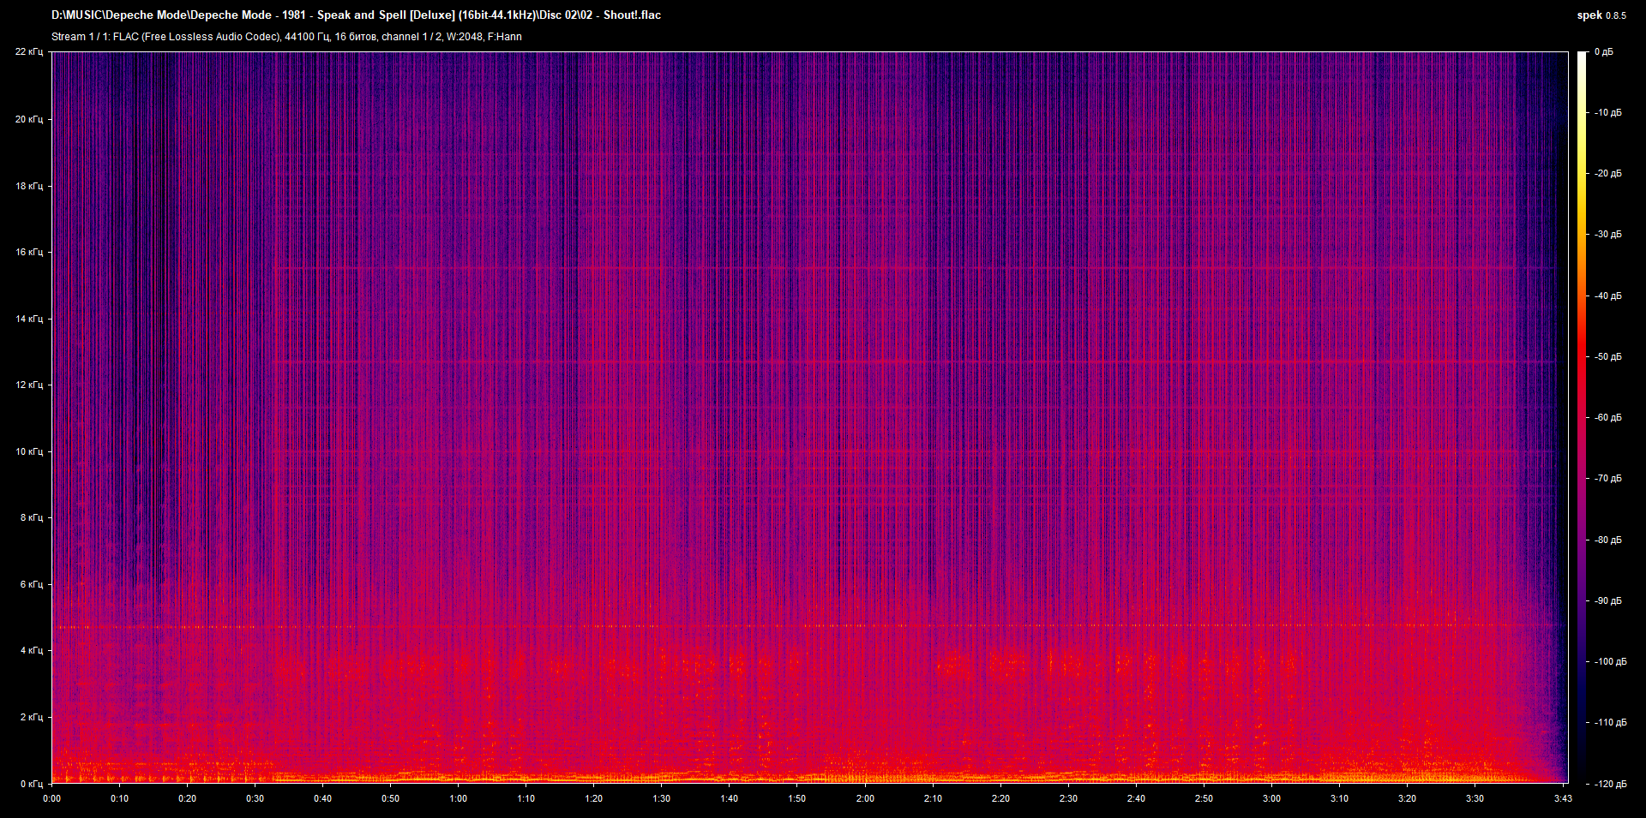Click the 10 кГц frequency axis label
1646x818 pixels.
[28, 451]
